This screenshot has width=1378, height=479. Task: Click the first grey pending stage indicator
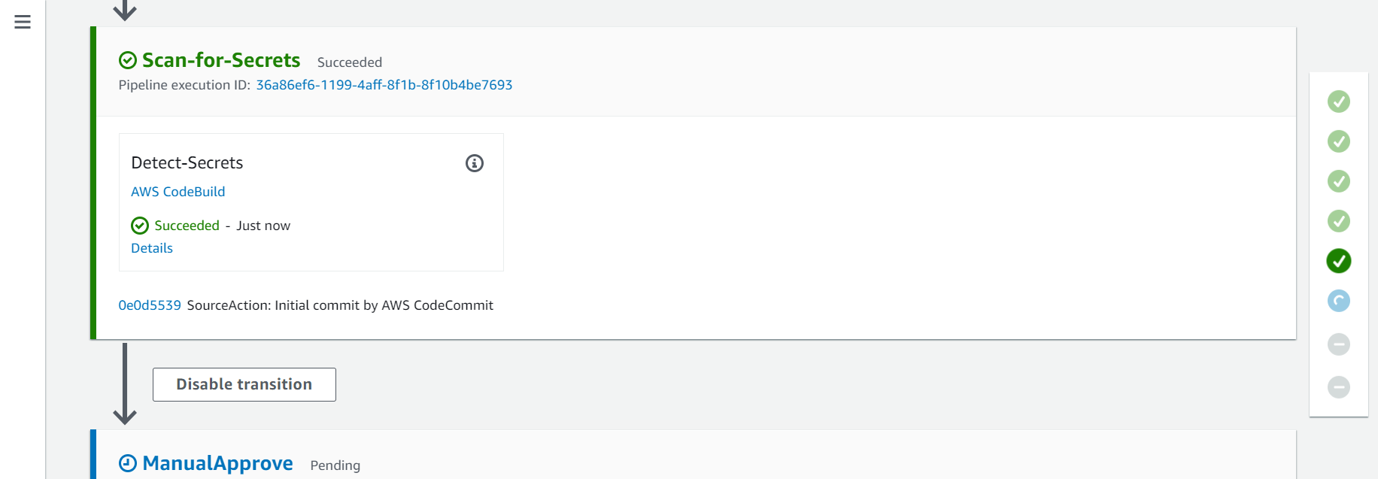coord(1339,344)
